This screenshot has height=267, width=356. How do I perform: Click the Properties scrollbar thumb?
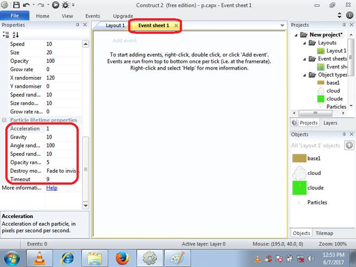[86, 169]
